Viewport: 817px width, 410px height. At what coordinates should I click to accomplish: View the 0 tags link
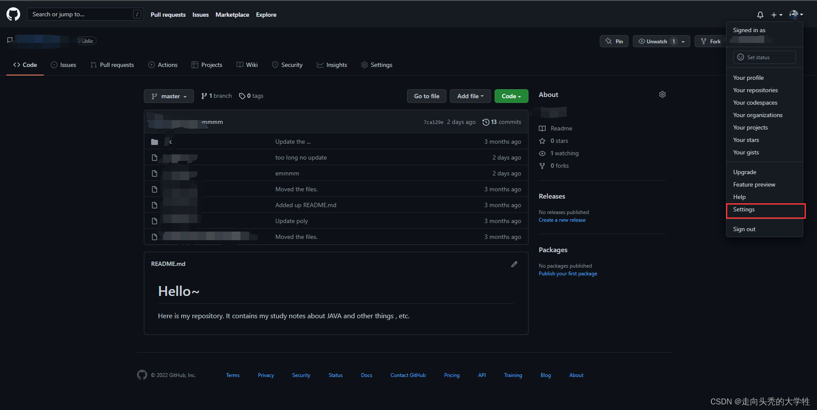[251, 96]
